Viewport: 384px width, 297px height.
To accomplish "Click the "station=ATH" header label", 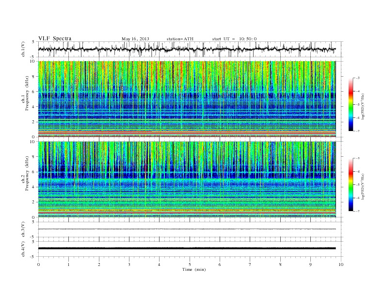I will tap(180, 39).
